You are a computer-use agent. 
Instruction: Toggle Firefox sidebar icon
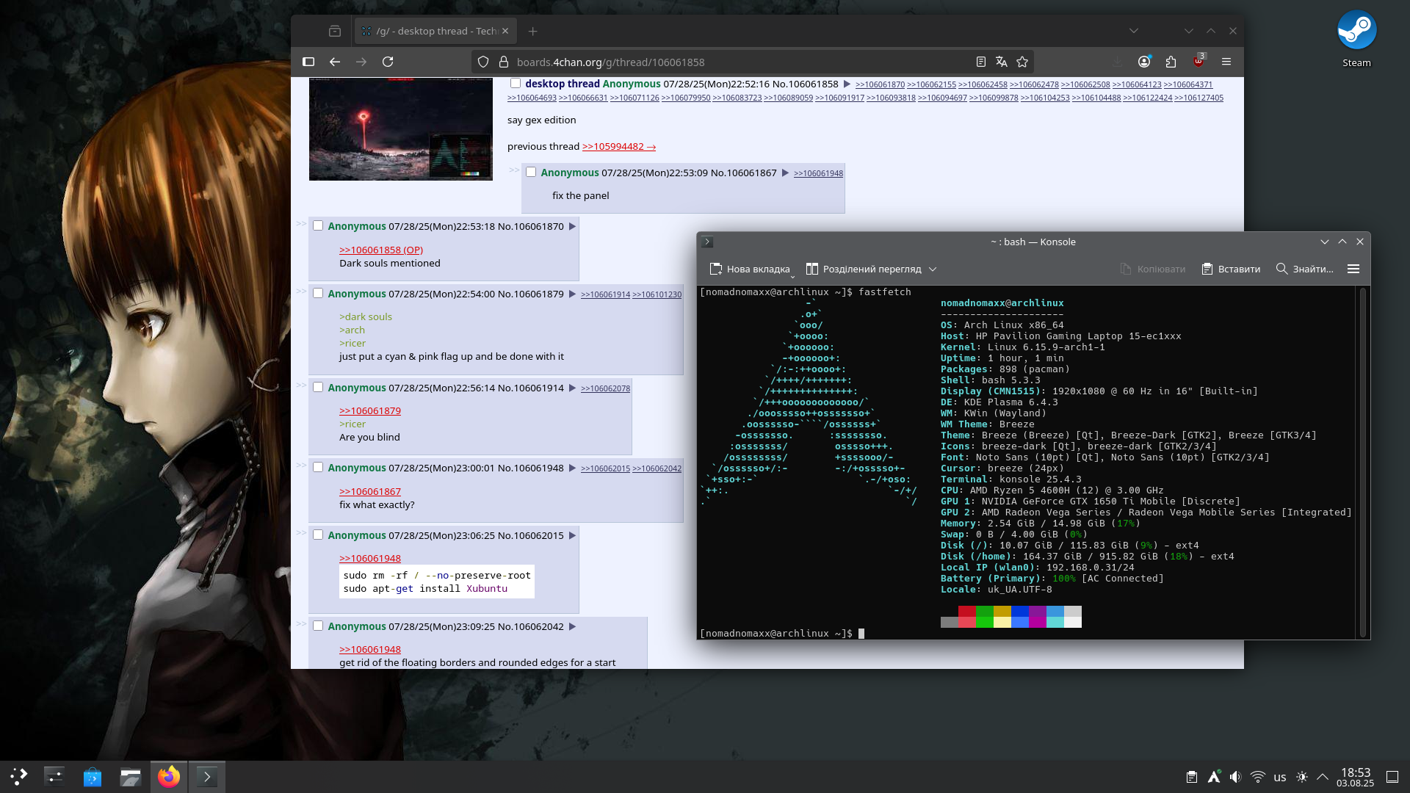(308, 62)
